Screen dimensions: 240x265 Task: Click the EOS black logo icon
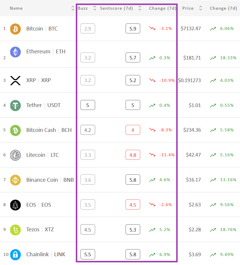(15, 205)
